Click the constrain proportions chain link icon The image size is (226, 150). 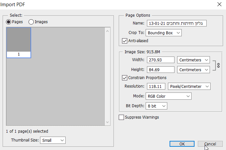click(x=218, y=65)
